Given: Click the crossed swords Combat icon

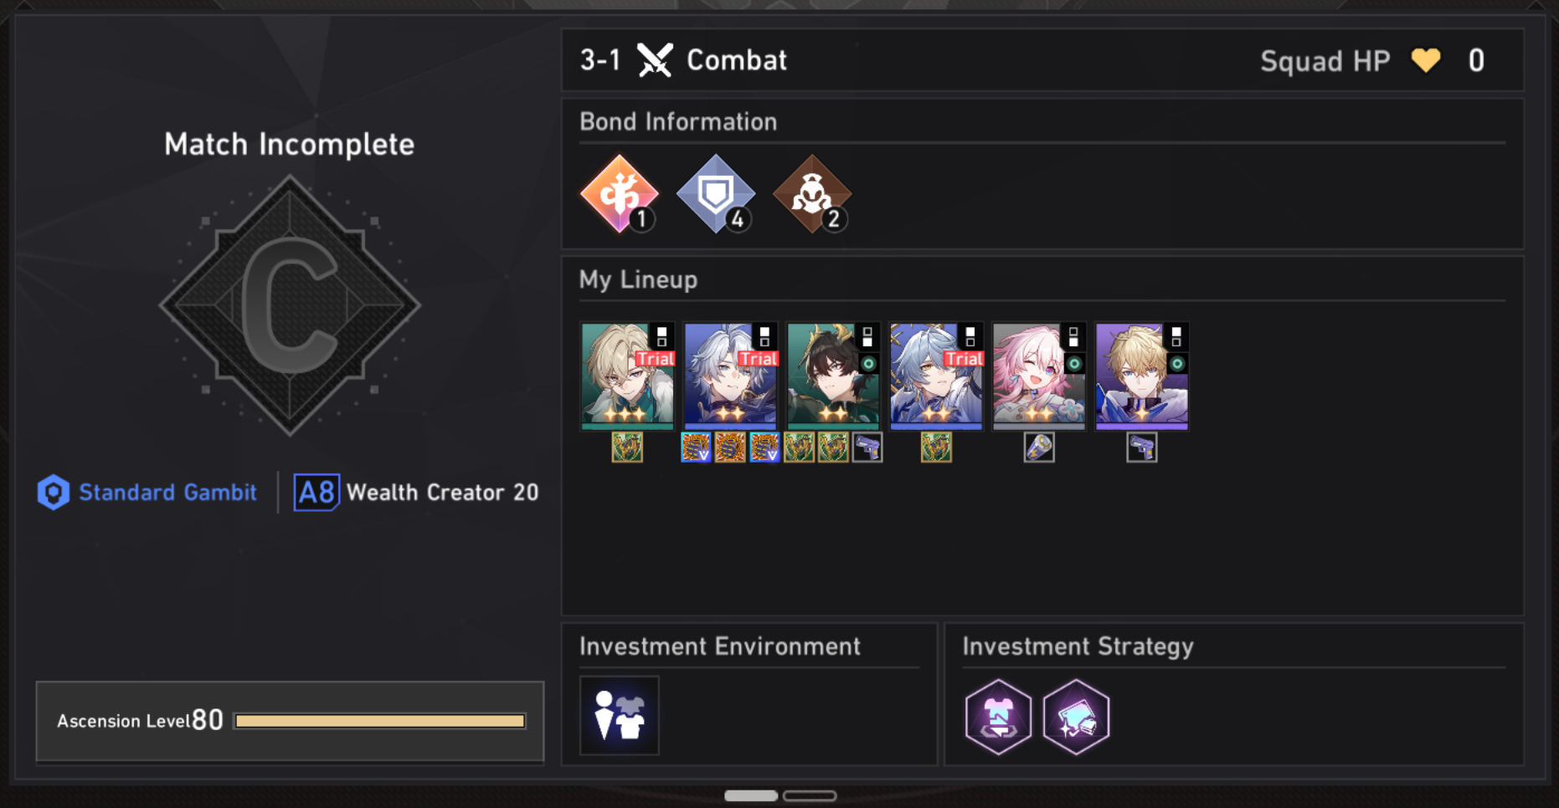Looking at the screenshot, I should click(x=655, y=60).
